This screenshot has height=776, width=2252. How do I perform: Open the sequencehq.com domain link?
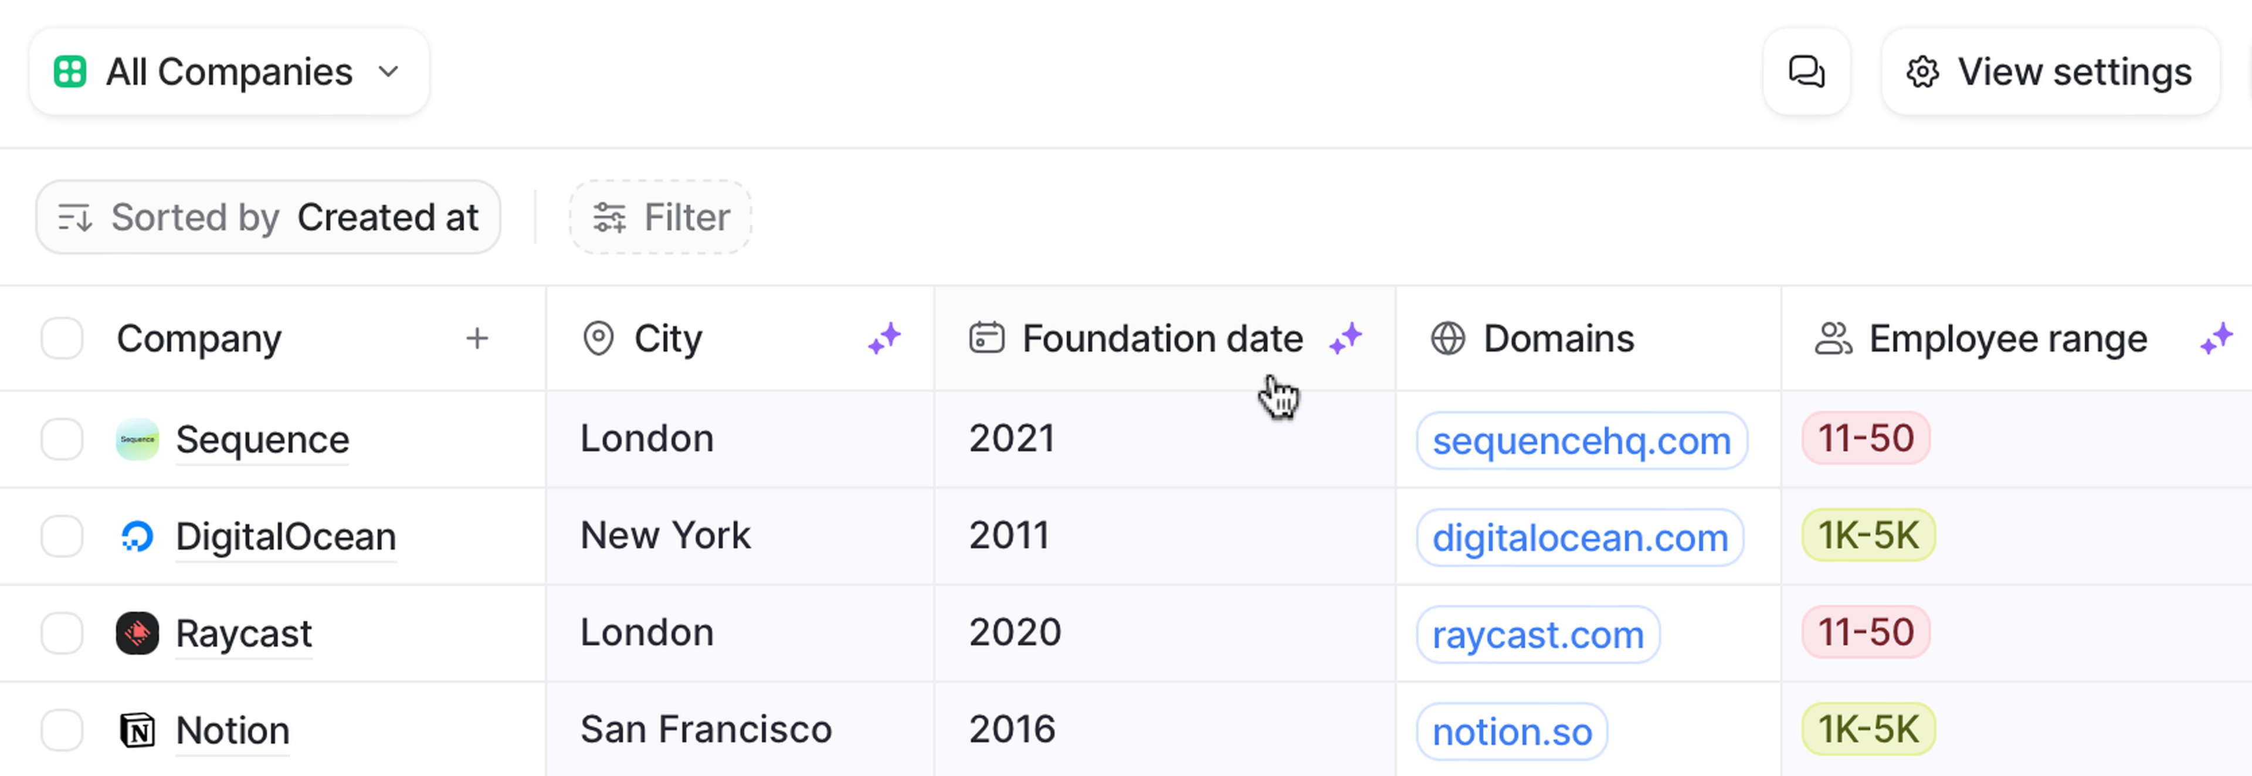click(x=1581, y=440)
